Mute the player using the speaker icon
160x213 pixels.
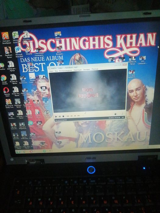click(x=116, y=114)
